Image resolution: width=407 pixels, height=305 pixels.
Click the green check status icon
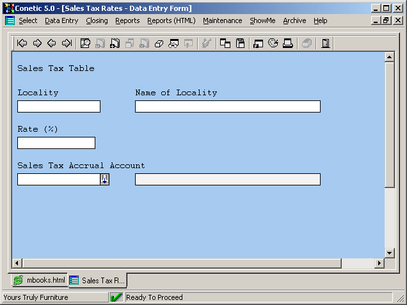click(x=116, y=297)
